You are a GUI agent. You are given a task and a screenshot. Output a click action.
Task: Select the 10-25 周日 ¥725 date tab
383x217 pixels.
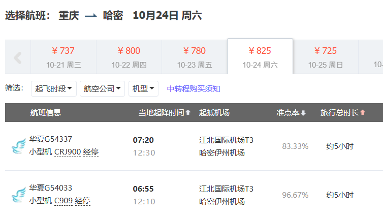(x=326, y=57)
